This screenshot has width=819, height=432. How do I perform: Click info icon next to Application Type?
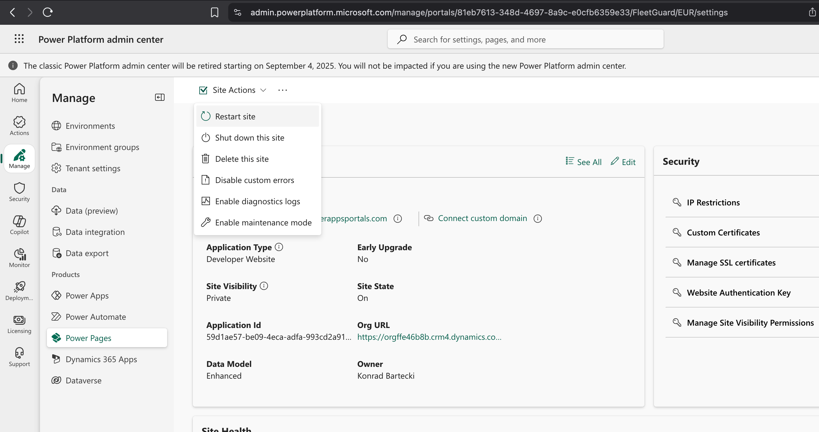279,247
